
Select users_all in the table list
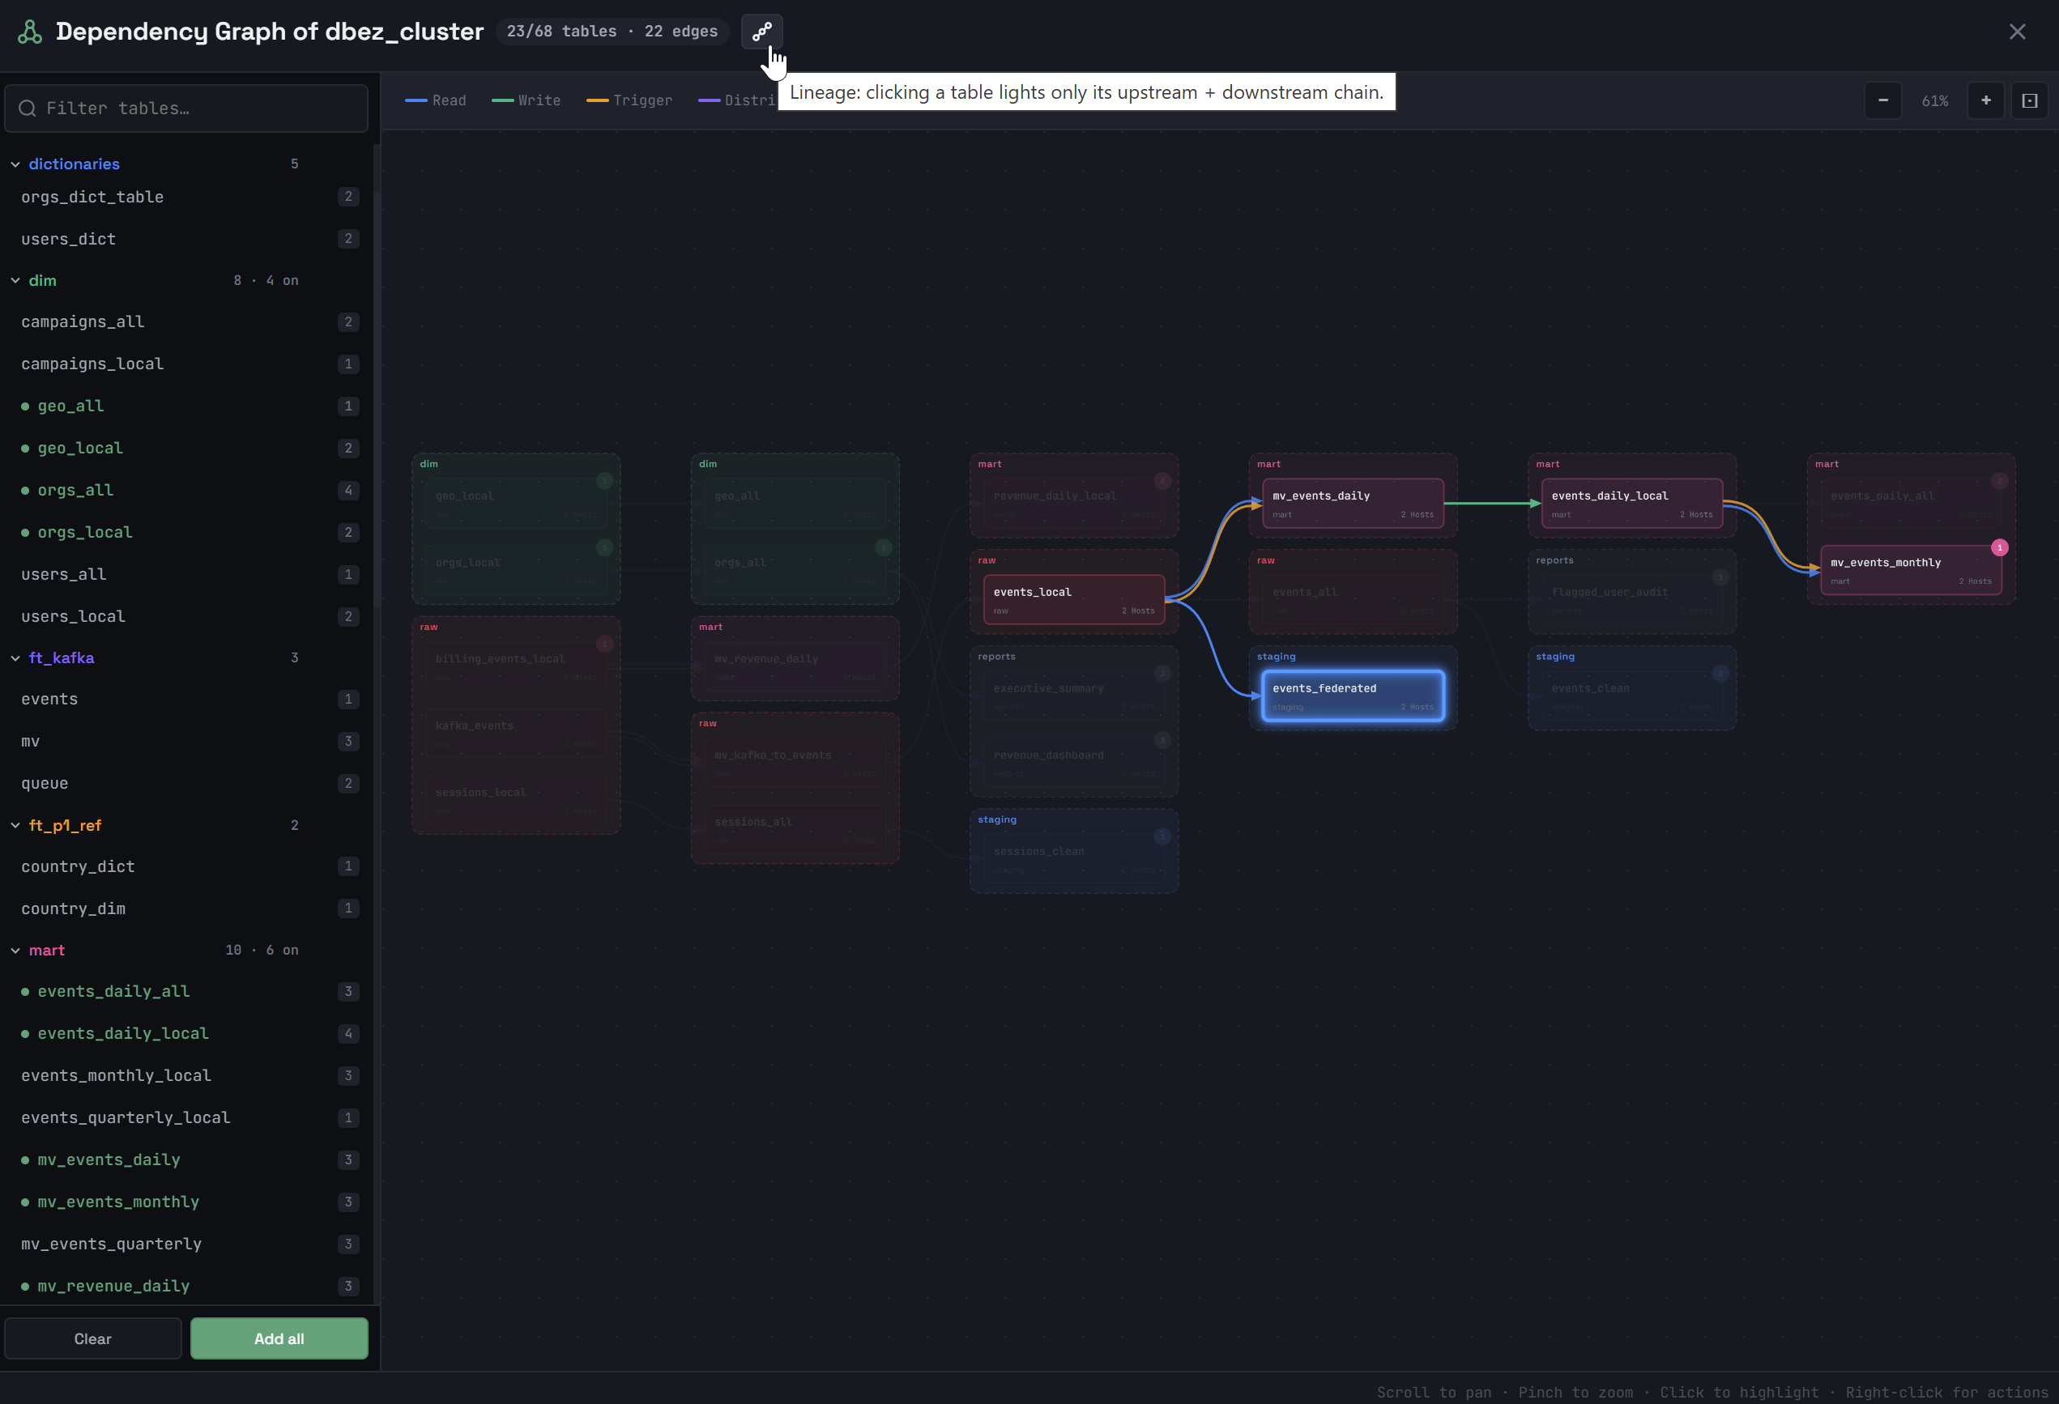(186, 574)
